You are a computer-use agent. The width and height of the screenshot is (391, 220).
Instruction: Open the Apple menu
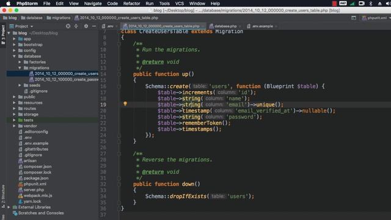point(8,4)
